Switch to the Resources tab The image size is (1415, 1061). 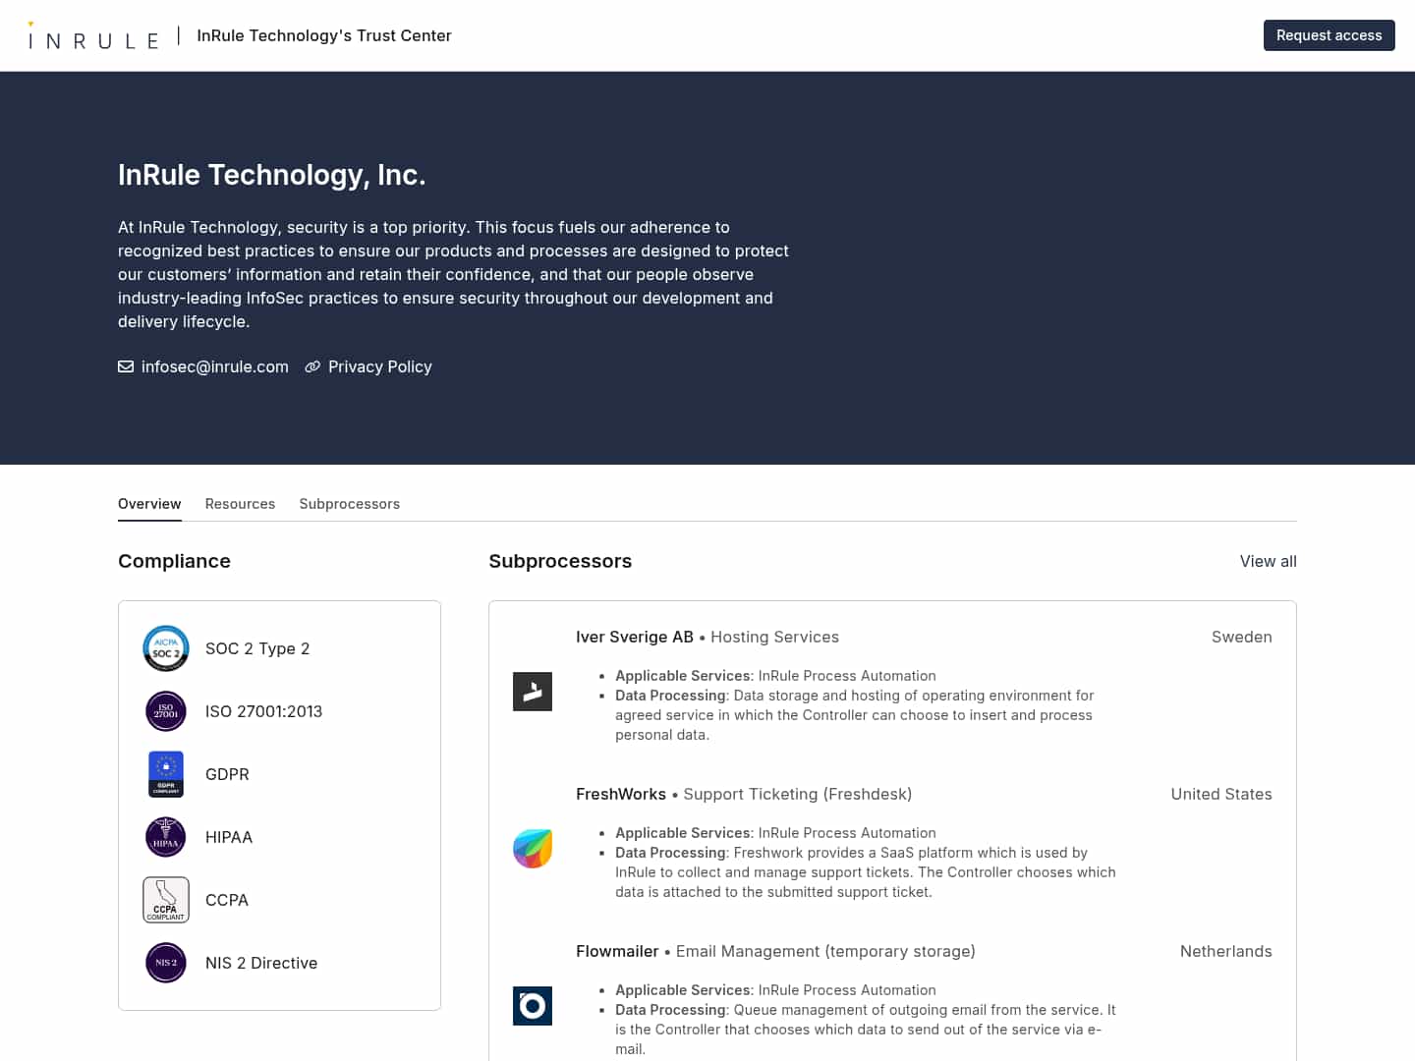click(x=240, y=503)
